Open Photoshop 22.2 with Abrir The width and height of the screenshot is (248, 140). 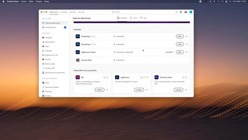(180, 36)
